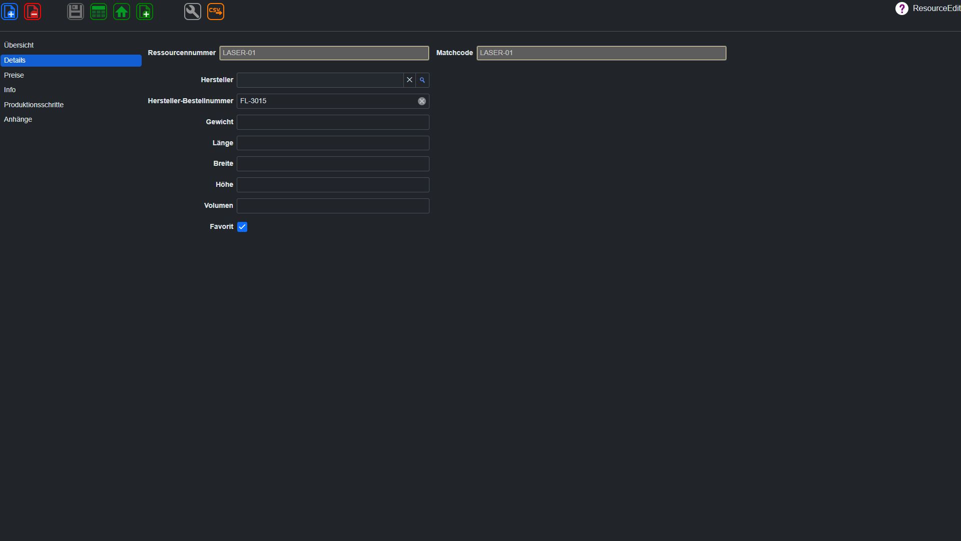Save using the gray floppy disk icon
The image size is (961, 541).
pyautogui.click(x=76, y=12)
